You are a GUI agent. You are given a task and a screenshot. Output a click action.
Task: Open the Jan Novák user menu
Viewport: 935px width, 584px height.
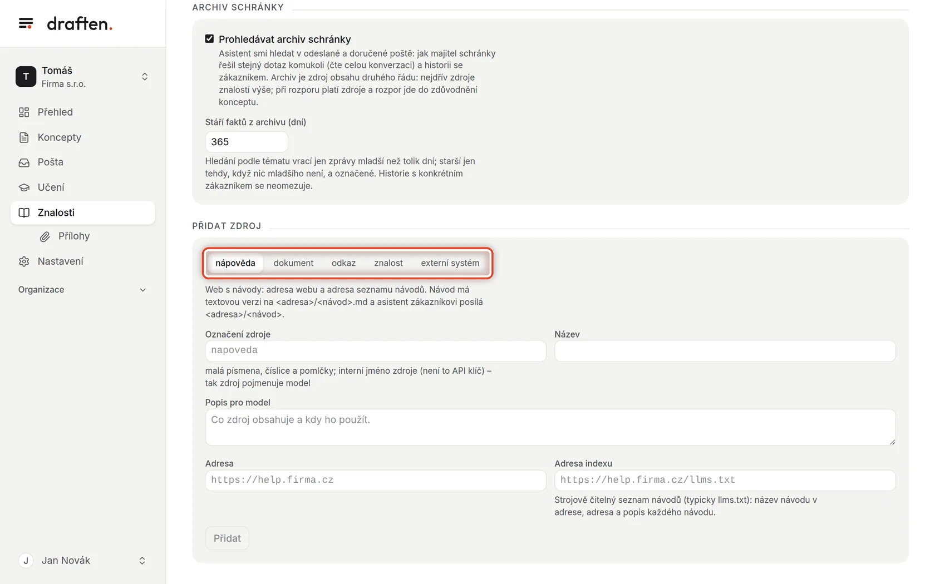(82, 561)
